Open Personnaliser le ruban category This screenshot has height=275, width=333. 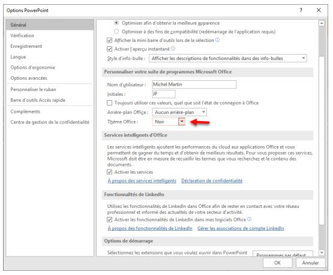pyautogui.click(x=33, y=89)
